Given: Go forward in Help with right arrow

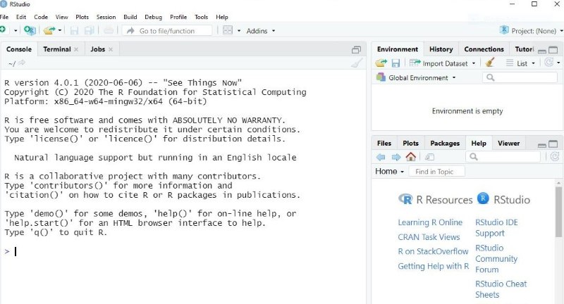Looking at the screenshot, I should [396, 157].
